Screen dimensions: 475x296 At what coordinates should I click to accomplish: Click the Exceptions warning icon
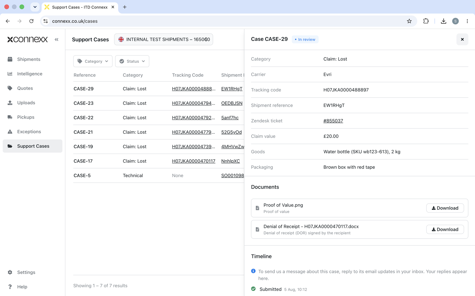pyautogui.click(x=10, y=132)
